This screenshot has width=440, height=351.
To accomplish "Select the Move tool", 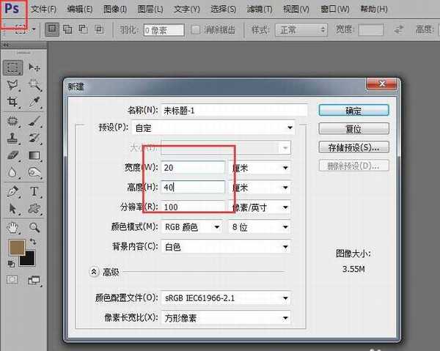I will tap(34, 67).
